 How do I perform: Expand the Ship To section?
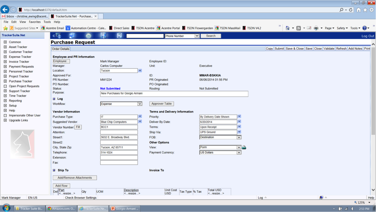[54, 170]
